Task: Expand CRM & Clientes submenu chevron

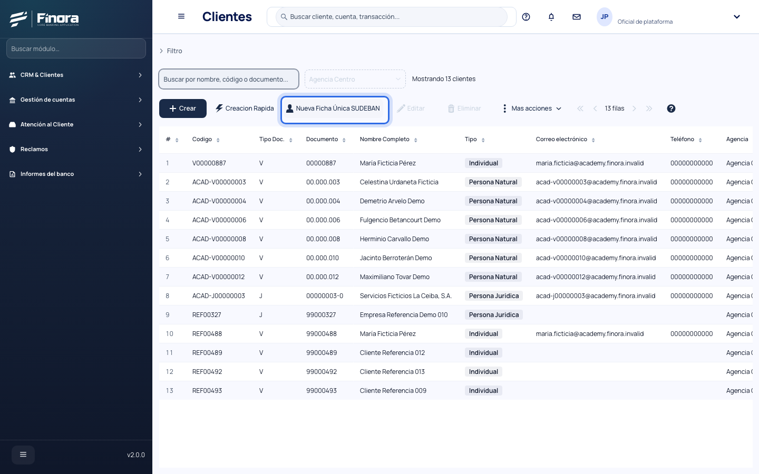Action: (140, 75)
